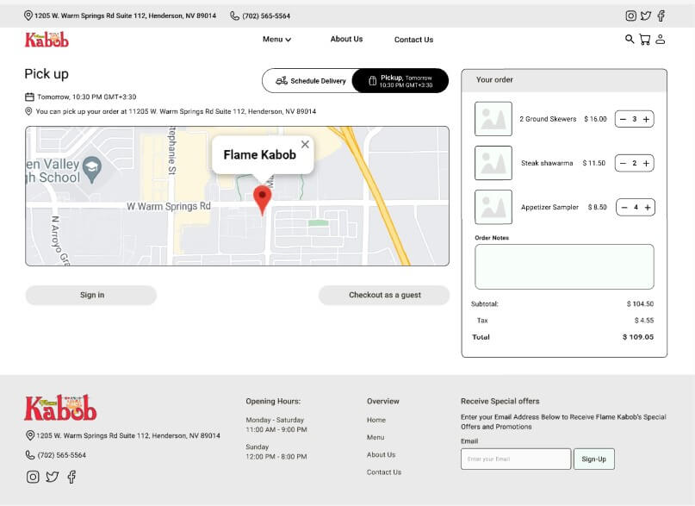Open Menu link in footer Overview
The image size is (695, 506).
(375, 437)
